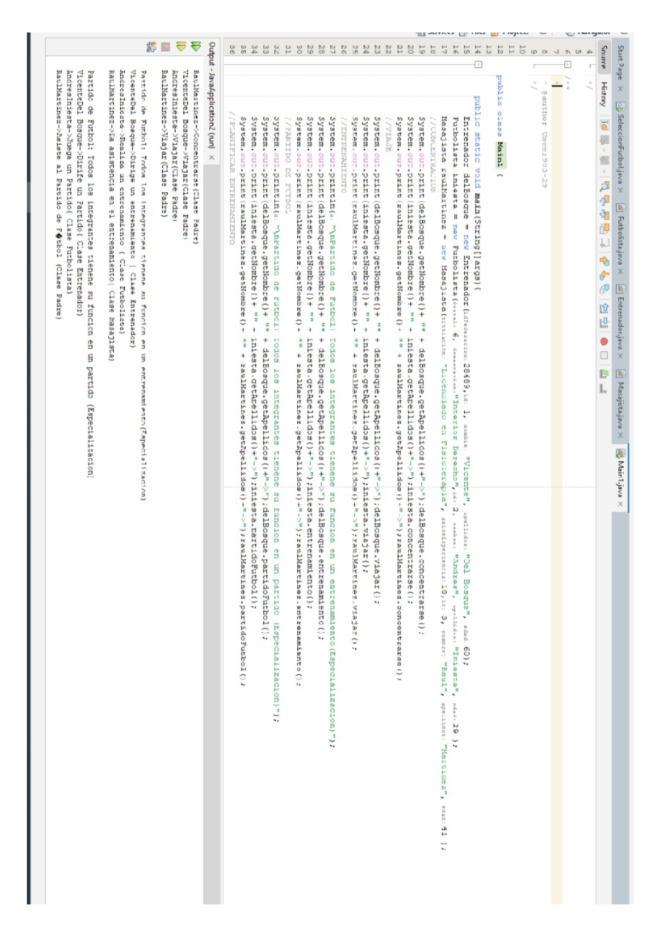Close the Masajista.java tab
653x925 pixels.
[x=620, y=435]
